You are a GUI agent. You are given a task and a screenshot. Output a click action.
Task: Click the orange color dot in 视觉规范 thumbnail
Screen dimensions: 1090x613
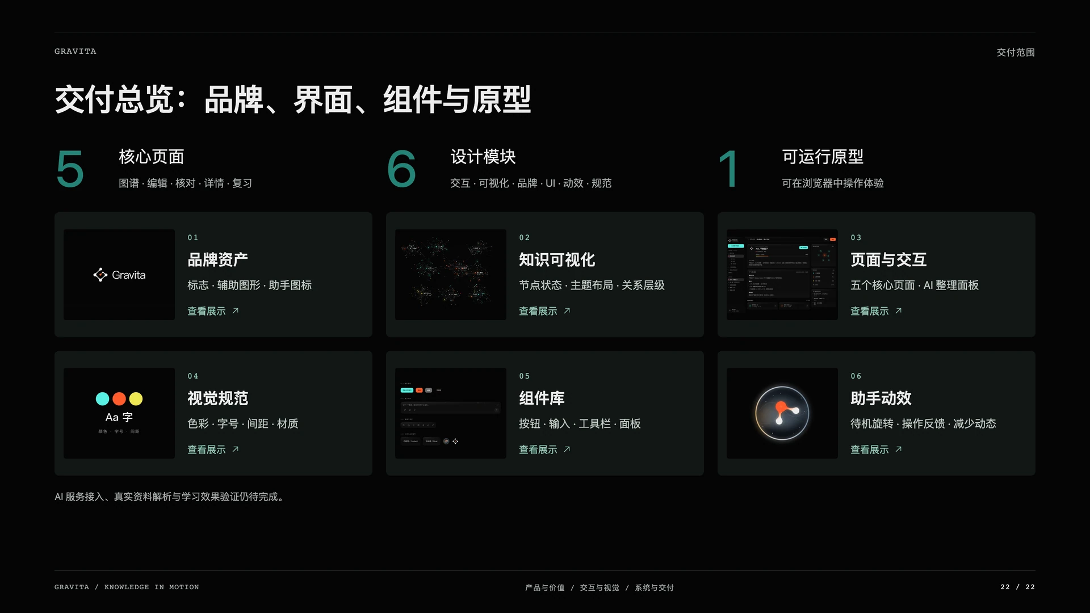119,399
